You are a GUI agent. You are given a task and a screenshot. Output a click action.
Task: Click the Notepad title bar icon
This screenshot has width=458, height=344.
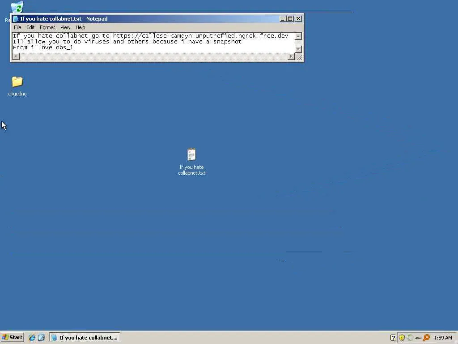(16, 19)
